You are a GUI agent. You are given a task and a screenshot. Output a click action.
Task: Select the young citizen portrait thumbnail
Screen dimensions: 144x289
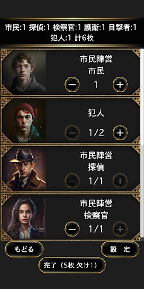coord(24,72)
